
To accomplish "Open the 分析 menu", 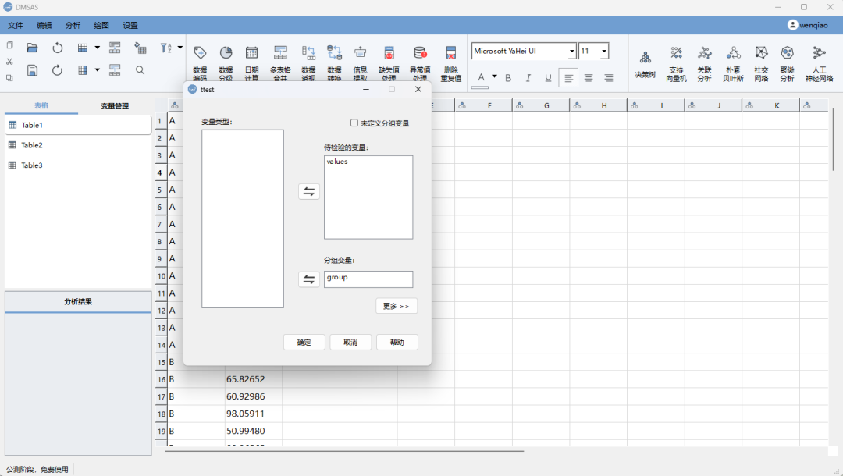I will [x=73, y=26].
